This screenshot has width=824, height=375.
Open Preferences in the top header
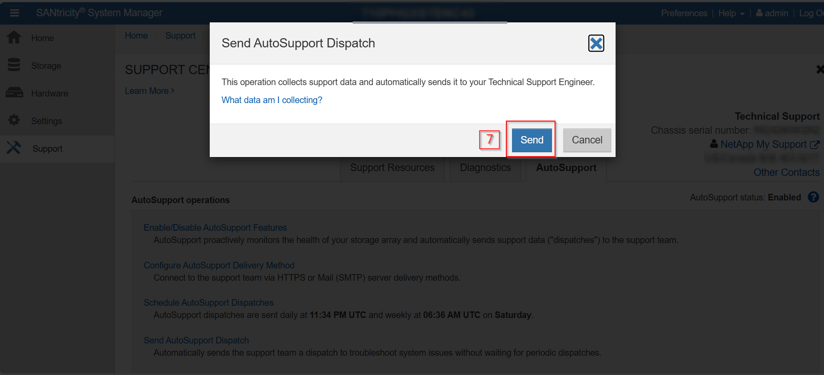coord(684,13)
